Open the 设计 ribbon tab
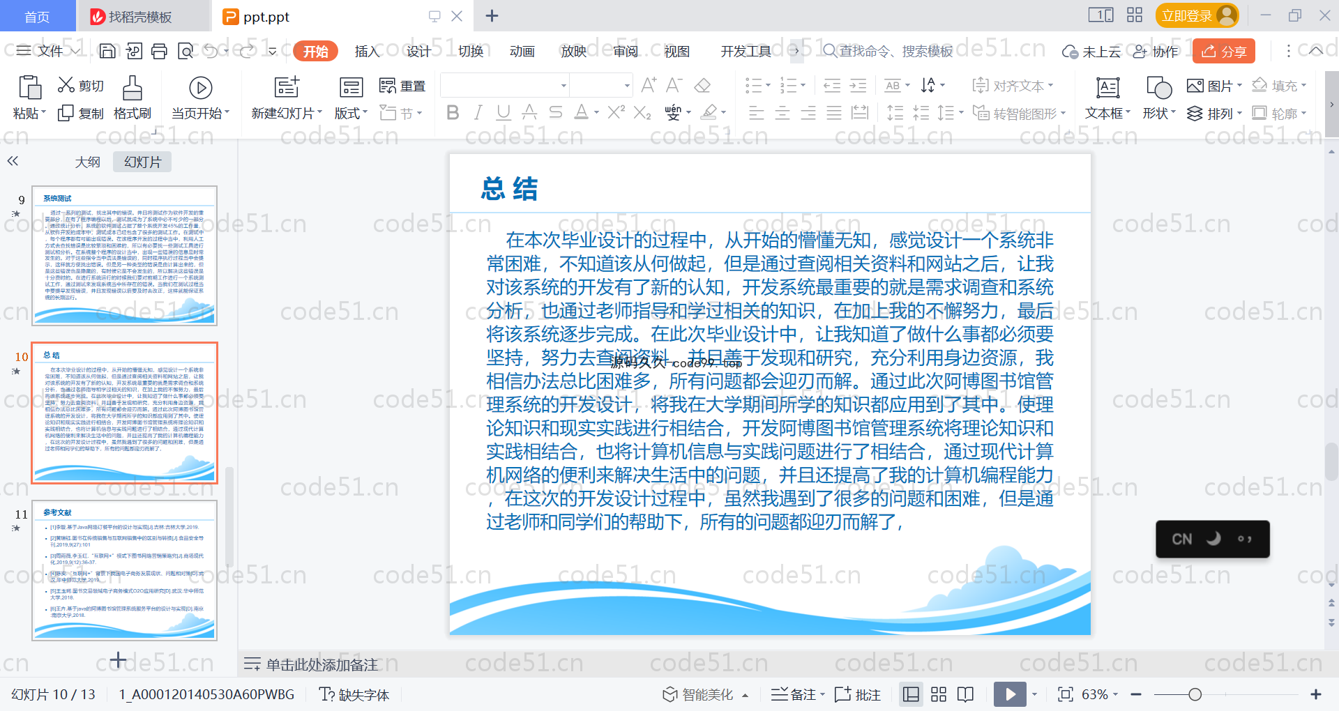The width and height of the screenshot is (1339, 711). point(418,51)
